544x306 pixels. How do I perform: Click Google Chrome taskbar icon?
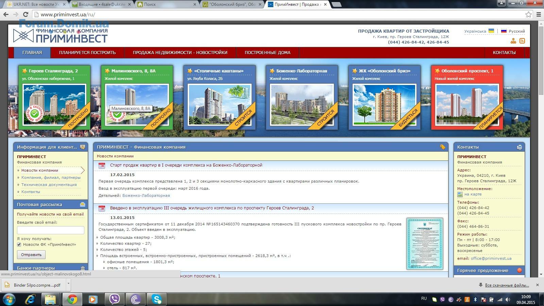[72, 299]
